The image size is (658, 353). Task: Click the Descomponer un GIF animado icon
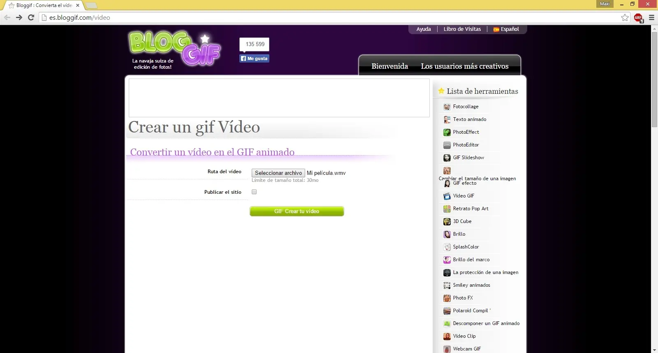(447, 324)
